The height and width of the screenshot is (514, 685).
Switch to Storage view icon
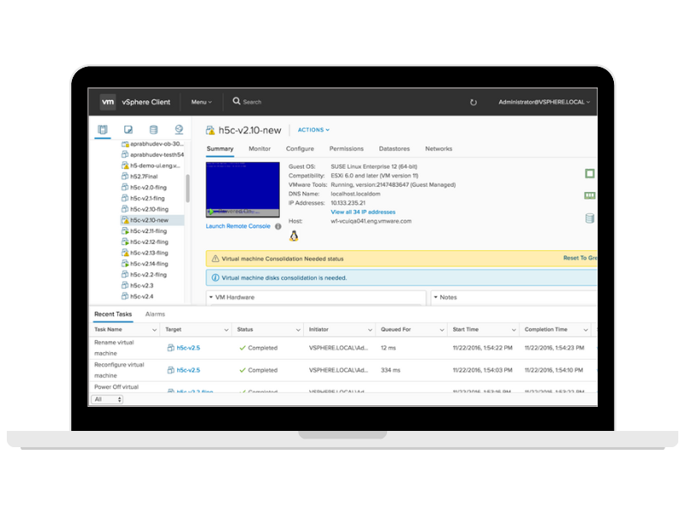(x=153, y=129)
